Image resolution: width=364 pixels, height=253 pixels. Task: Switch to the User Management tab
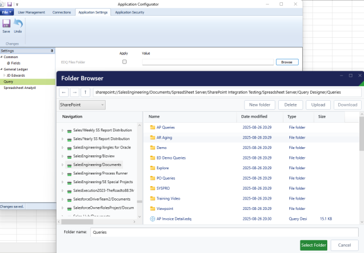click(x=30, y=12)
